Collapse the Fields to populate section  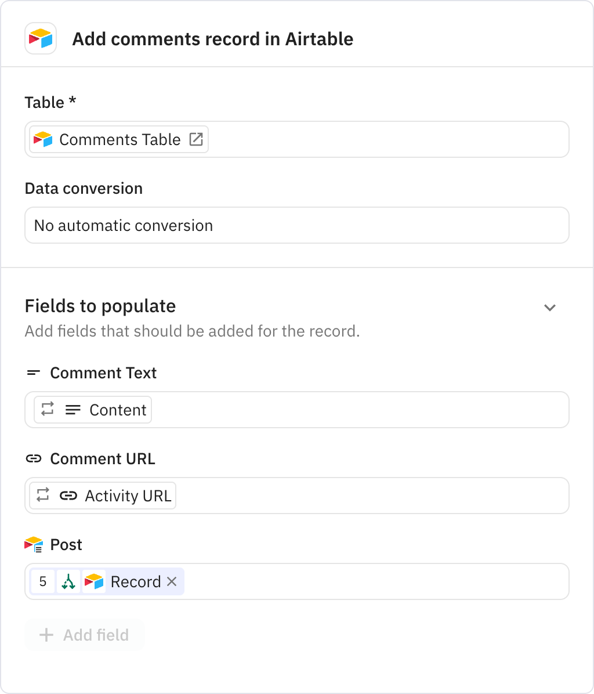point(550,308)
